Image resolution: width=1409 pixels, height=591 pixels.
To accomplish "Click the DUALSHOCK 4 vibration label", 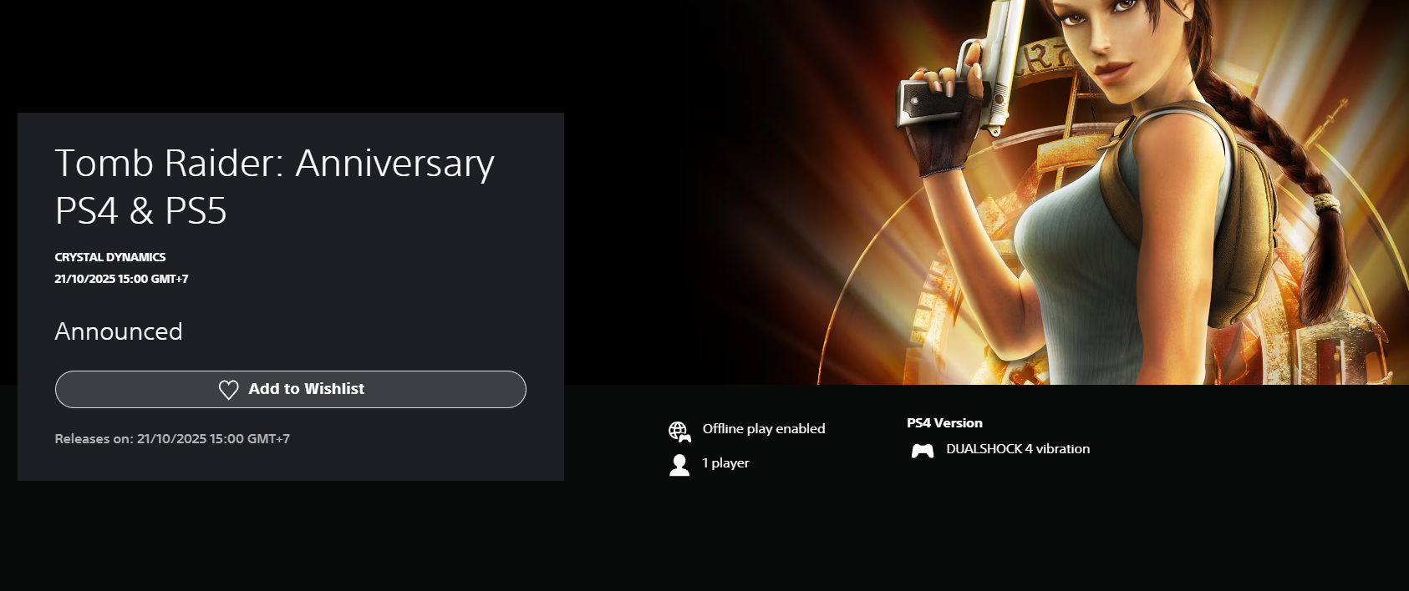I will point(1018,449).
